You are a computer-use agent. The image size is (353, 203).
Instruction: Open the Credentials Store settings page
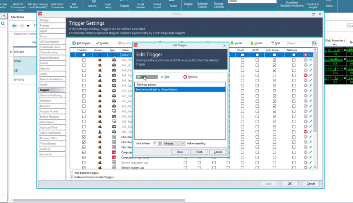[52, 47]
